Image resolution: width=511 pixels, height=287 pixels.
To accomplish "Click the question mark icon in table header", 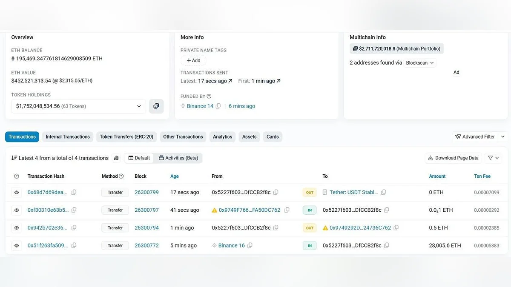I will (17, 176).
